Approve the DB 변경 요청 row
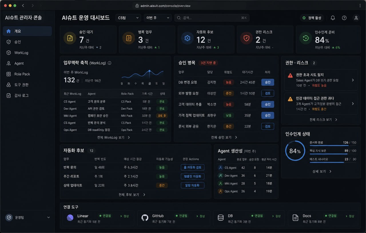The height and width of the screenshot is (233, 366). (x=268, y=82)
